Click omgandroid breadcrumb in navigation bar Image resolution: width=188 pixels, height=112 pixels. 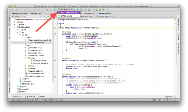89,13
